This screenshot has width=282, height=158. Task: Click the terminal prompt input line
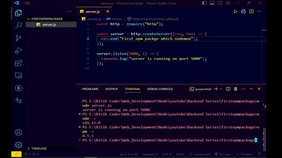click(x=170, y=140)
